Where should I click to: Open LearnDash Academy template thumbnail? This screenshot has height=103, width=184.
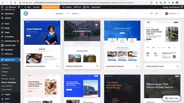coord(122,42)
